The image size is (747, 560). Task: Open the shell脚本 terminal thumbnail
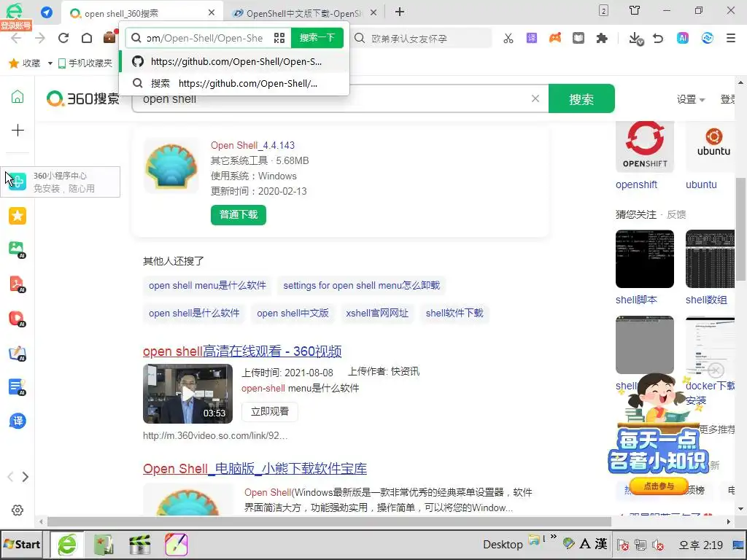tap(645, 259)
